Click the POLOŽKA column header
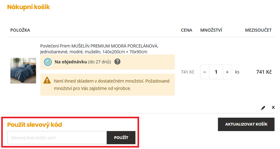The image size is (280, 149). (20, 30)
